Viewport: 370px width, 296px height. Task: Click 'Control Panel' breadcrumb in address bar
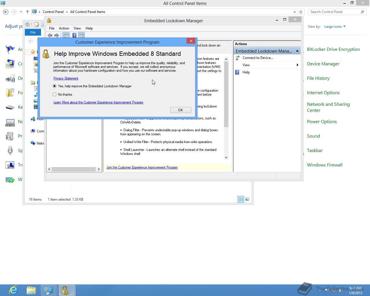tap(53, 12)
